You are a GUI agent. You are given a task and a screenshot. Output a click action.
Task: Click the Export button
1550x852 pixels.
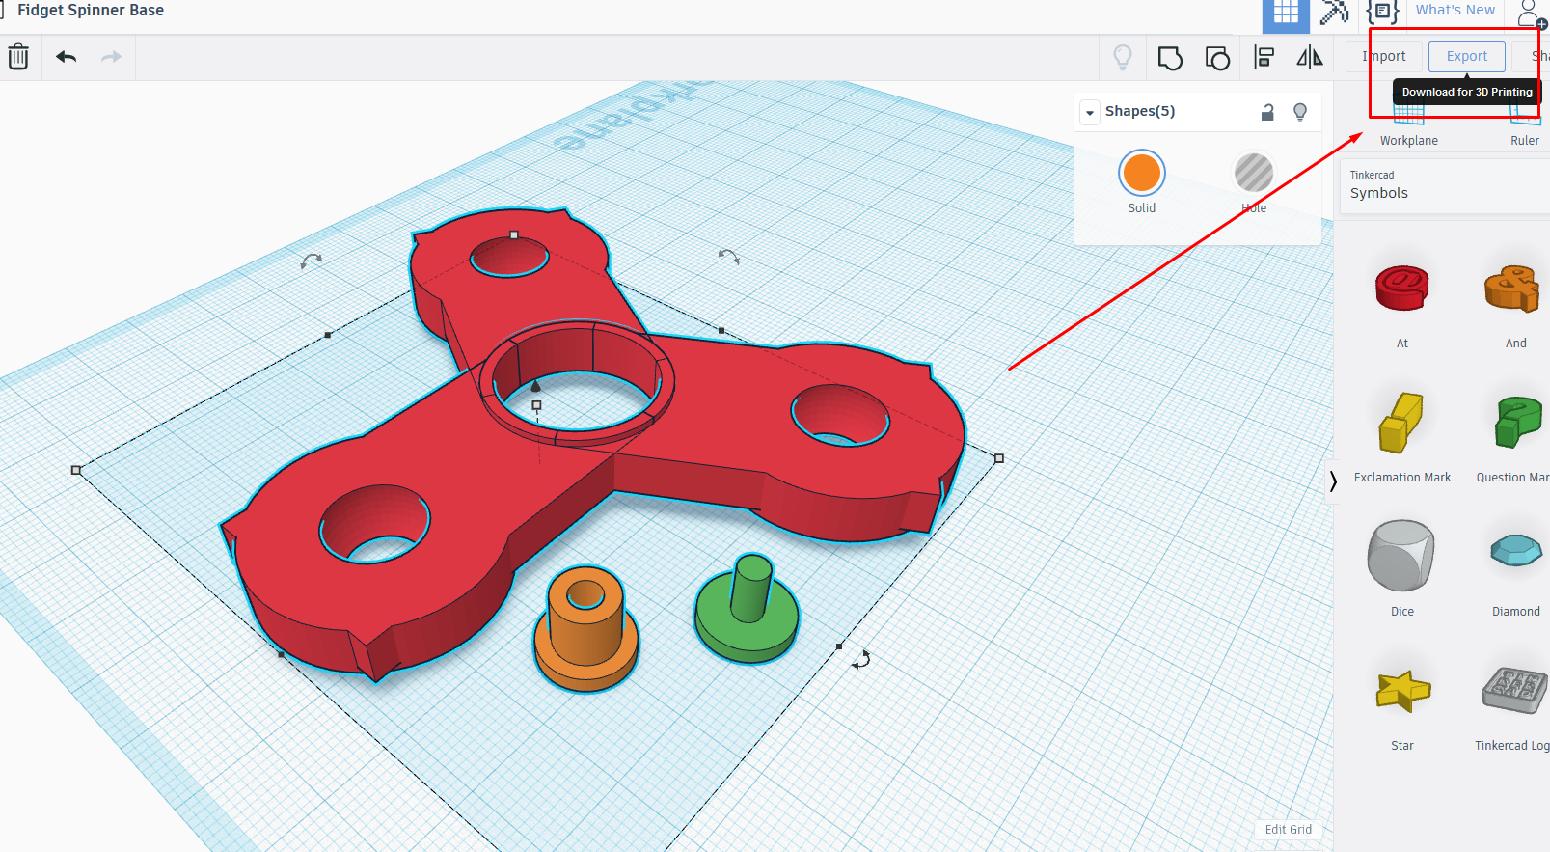coord(1467,56)
